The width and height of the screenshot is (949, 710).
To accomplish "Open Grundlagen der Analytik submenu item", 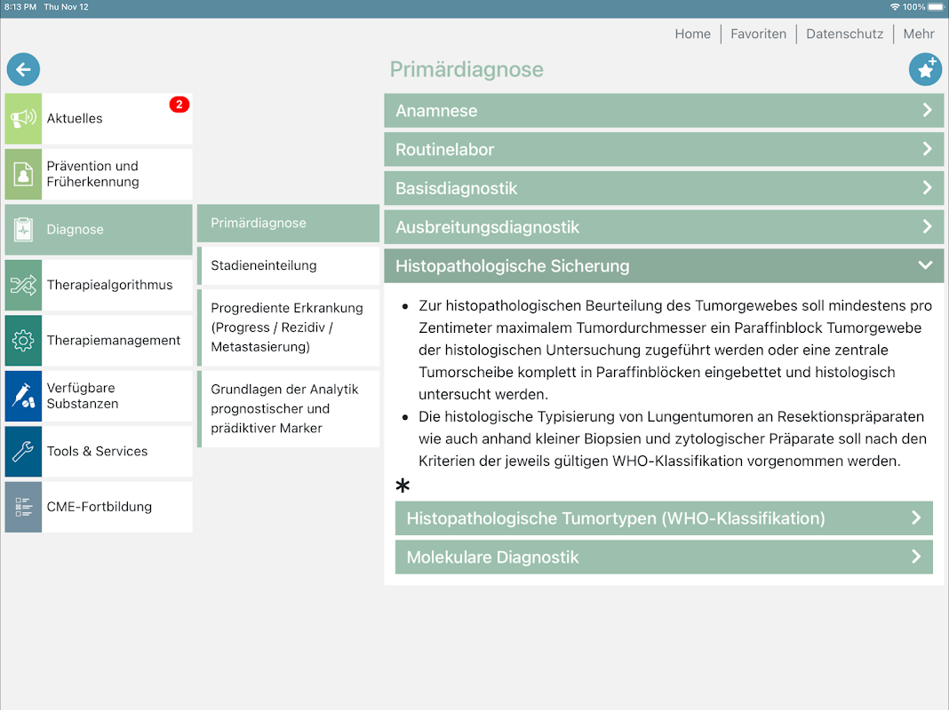I will [288, 409].
